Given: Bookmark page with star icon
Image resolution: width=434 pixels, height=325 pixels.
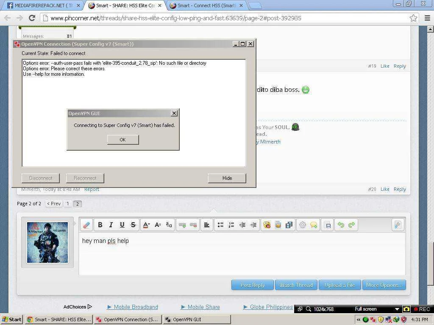Looking at the screenshot, I should pos(413,18).
